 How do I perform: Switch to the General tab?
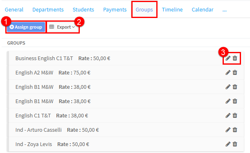click(x=14, y=9)
